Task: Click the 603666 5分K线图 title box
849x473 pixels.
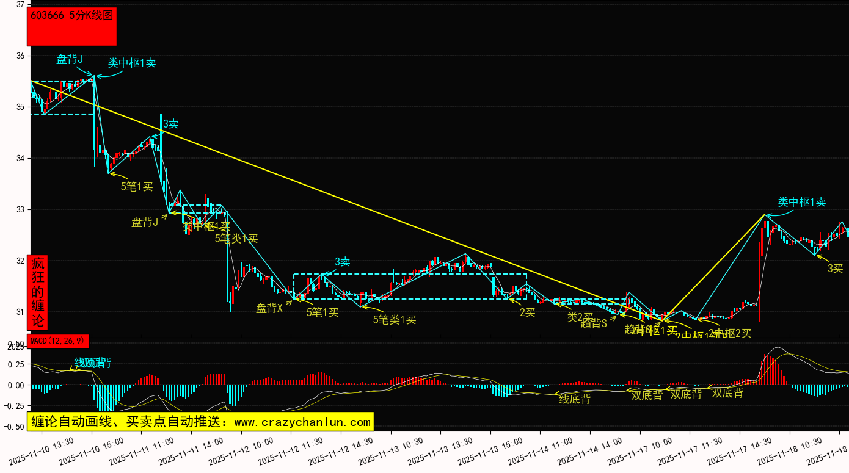Action: (x=72, y=26)
